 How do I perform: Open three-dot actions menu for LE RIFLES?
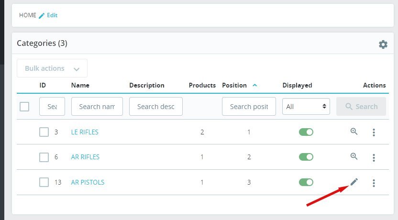(374, 132)
